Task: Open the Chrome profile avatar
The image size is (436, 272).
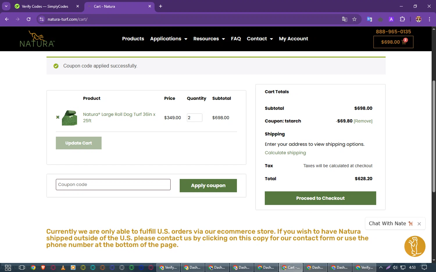Action: (x=419, y=19)
